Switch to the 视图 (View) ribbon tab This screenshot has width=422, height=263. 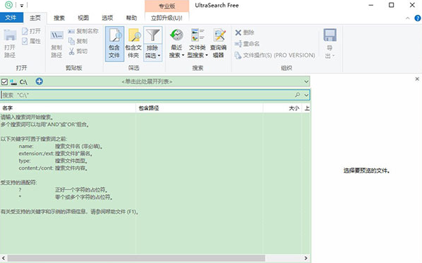click(x=83, y=18)
